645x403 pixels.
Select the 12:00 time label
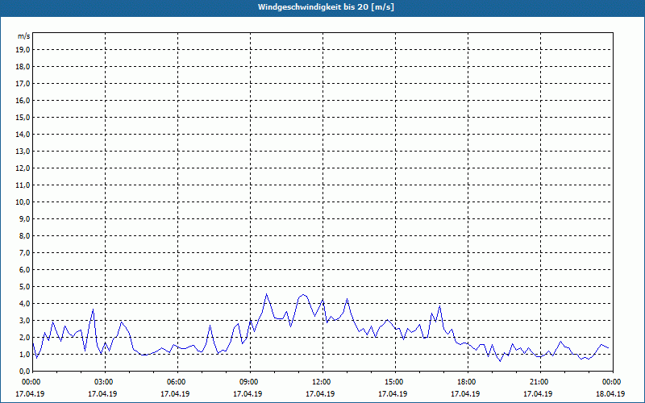tap(322, 382)
